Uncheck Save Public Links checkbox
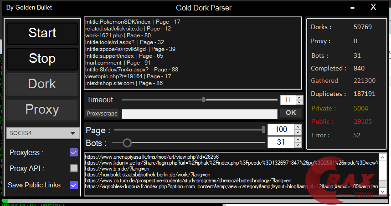 [x=73, y=185]
